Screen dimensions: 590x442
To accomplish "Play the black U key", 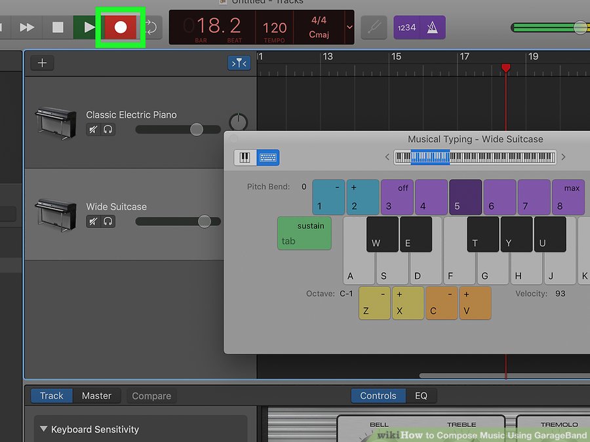I will point(550,234).
